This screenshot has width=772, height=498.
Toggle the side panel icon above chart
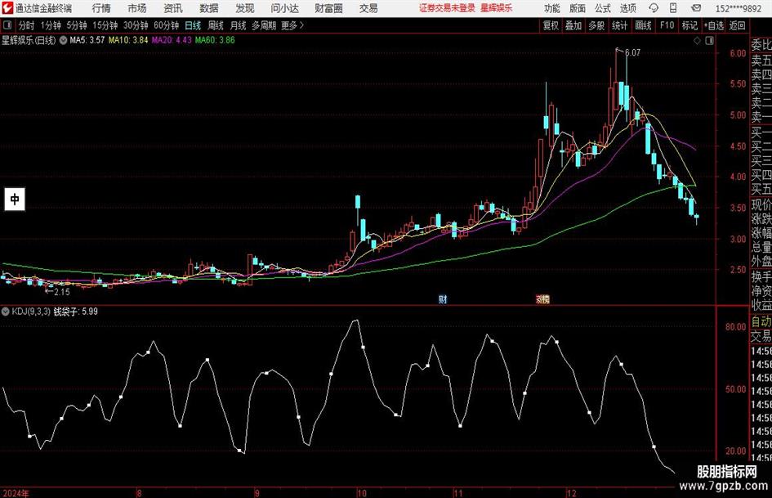(709, 41)
